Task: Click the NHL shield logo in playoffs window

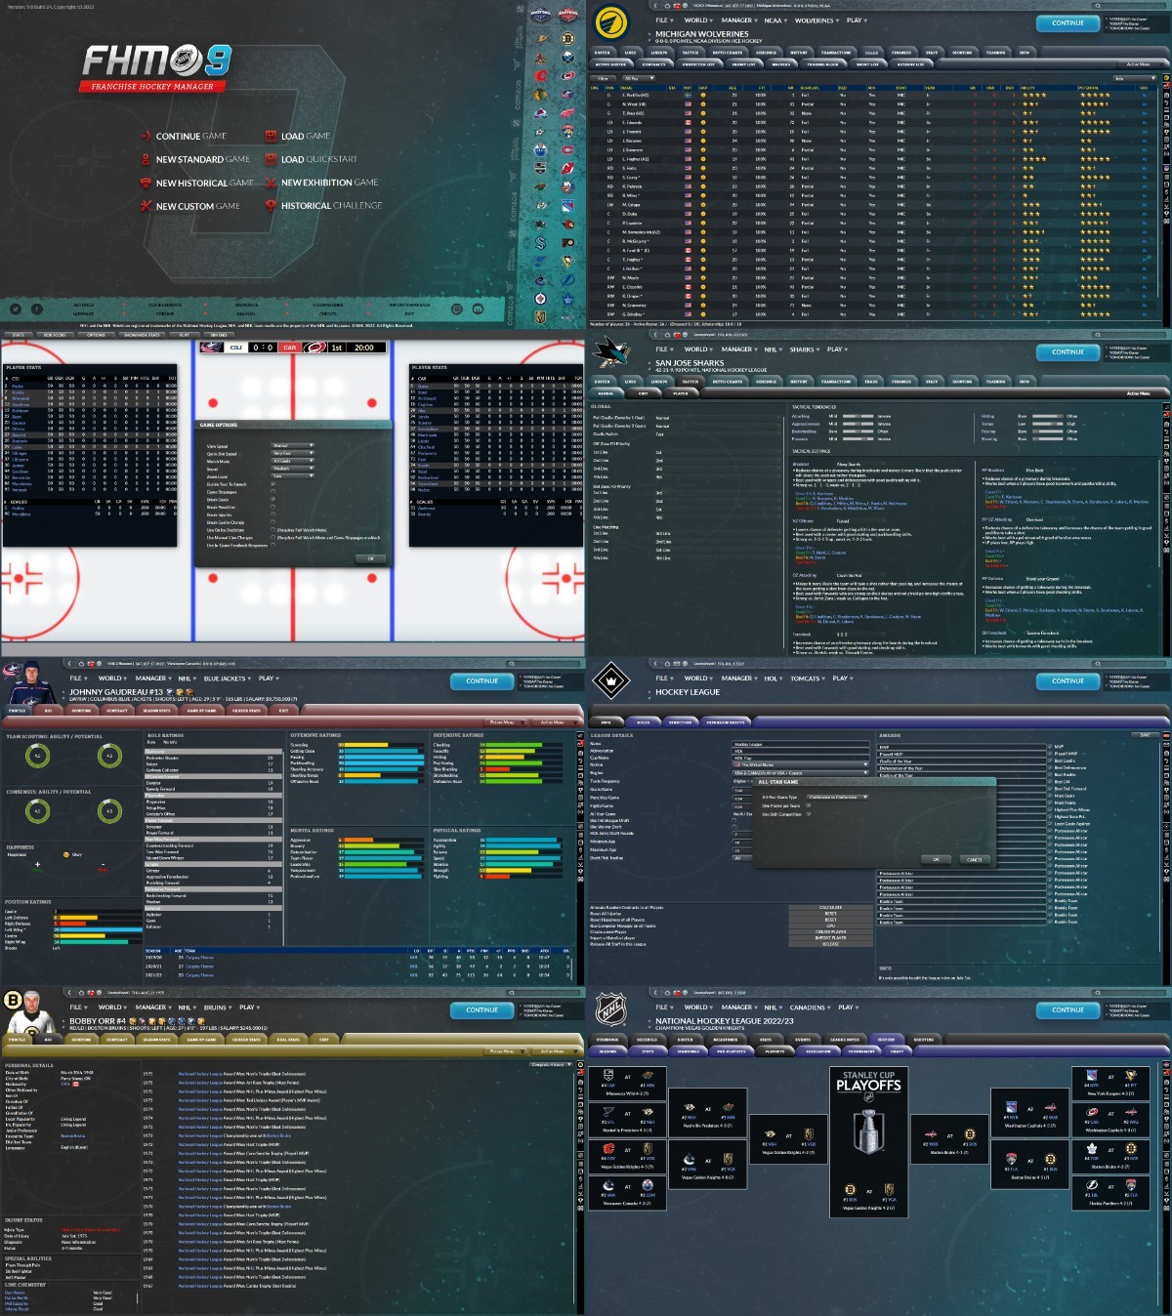Action: [610, 1008]
